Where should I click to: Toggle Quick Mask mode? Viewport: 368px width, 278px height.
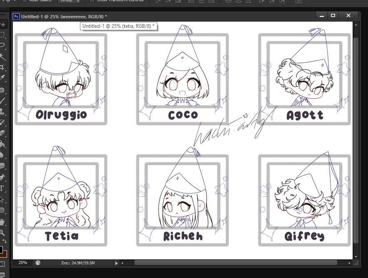pos(2,264)
